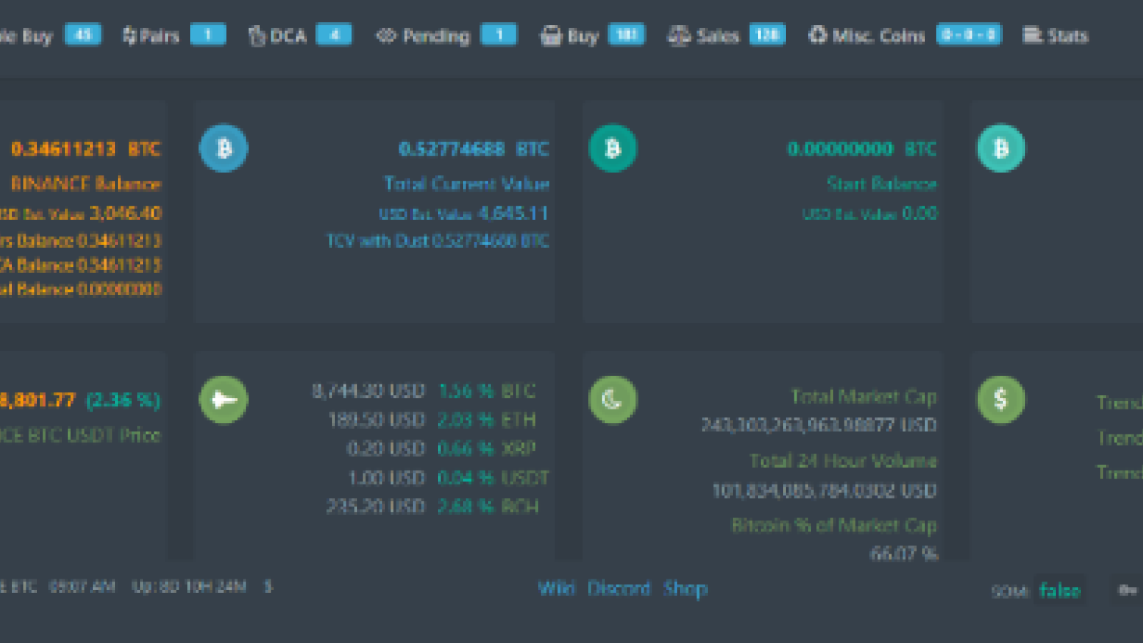The height and width of the screenshot is (643, 1143).
Task: Click the Total 24 Hour Volume label
Action: (x=843, y=461)
